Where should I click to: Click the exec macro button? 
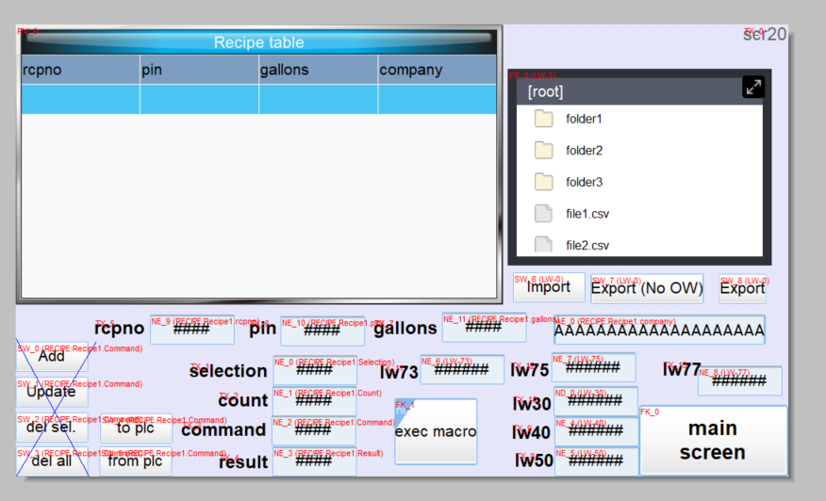(436, 431)
